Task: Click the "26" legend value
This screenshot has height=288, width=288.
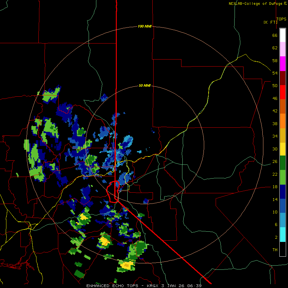Action: tap(275, 162)
